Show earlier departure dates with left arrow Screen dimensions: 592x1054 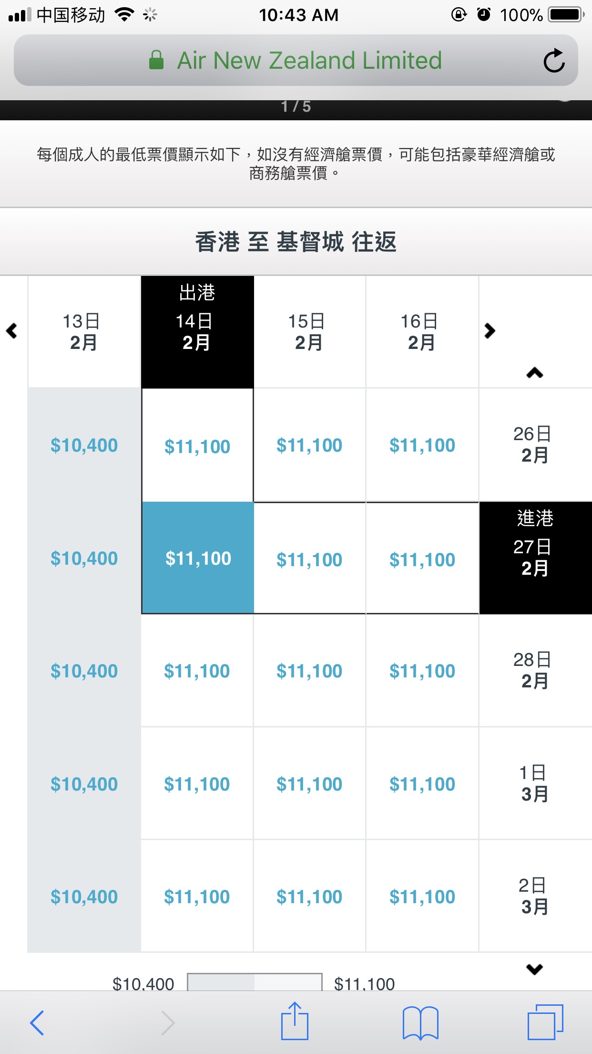pos(12,331)
